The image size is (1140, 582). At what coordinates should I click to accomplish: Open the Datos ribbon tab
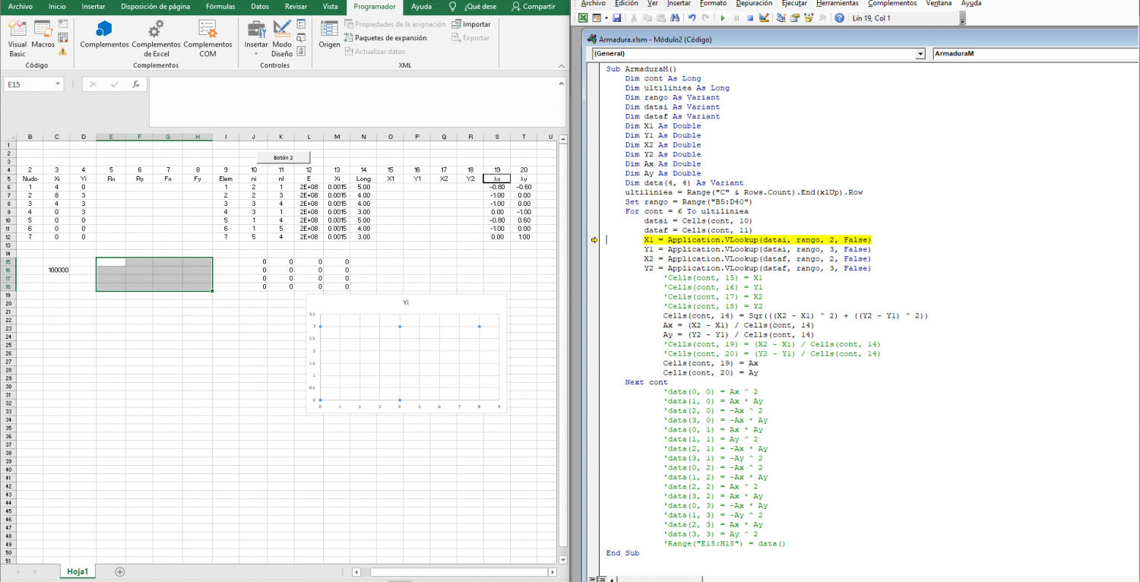pyautogui.click(x=260, y=6)
